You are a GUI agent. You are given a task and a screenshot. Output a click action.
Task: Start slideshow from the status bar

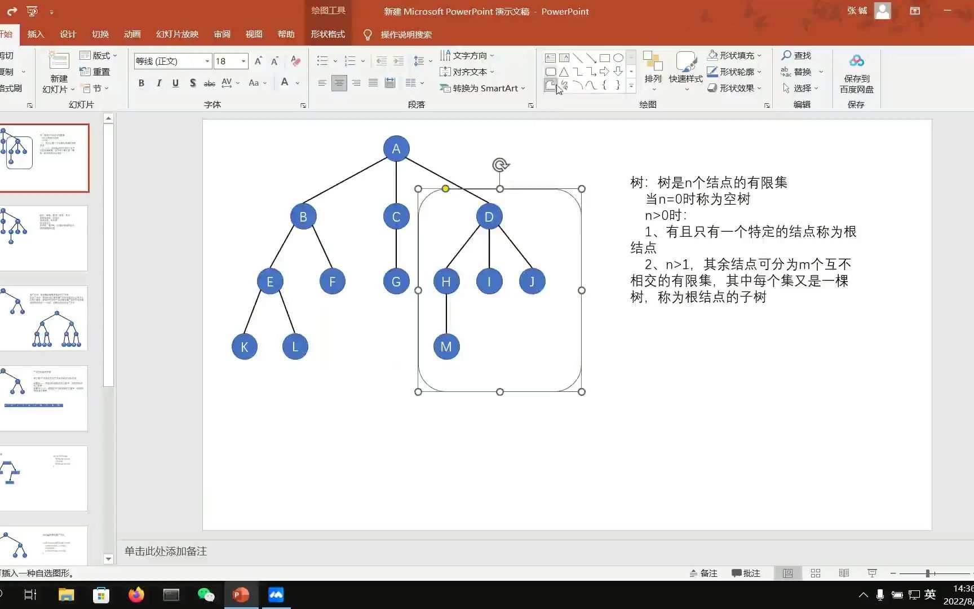871,573
